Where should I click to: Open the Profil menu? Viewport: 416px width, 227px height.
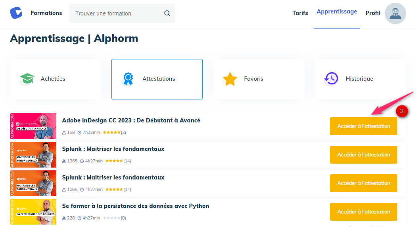coord(373,13)
